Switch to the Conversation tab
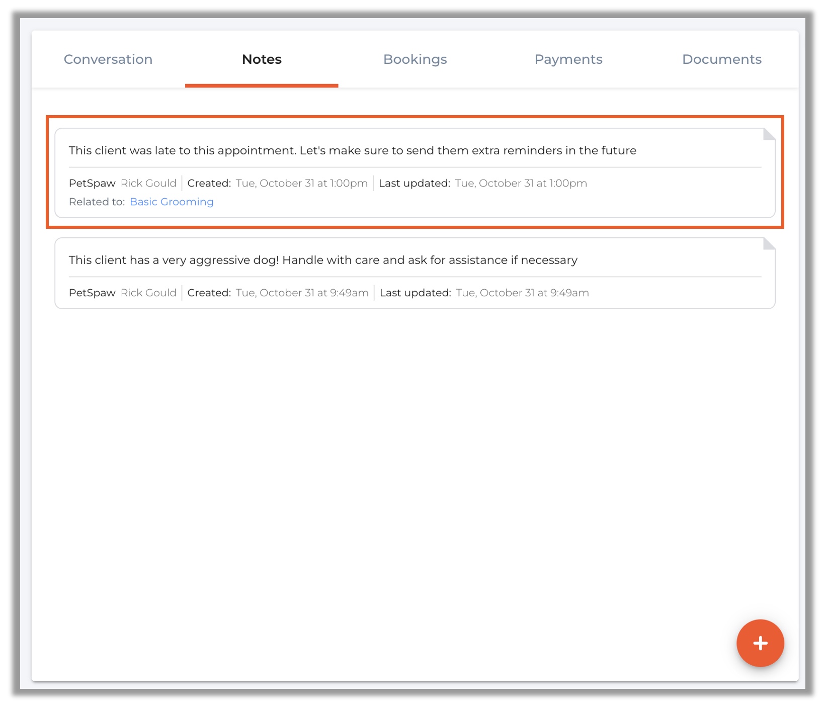 point(108,59)
